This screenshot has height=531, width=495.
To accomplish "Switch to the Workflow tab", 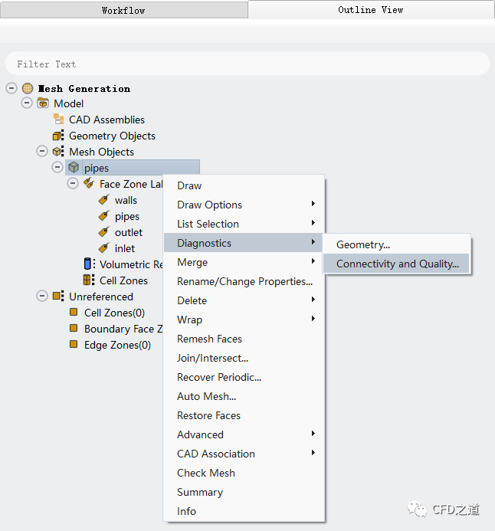I will tap(123, 10).
